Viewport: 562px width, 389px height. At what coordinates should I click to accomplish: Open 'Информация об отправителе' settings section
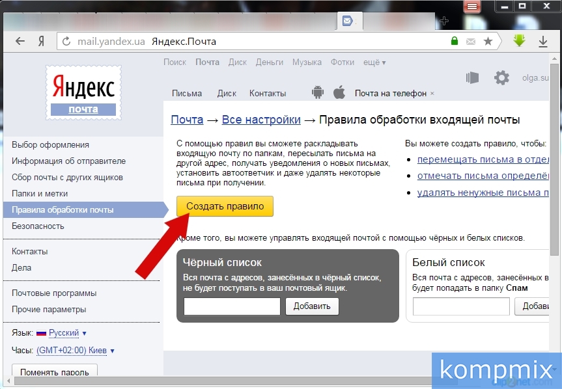click(69, 161)
